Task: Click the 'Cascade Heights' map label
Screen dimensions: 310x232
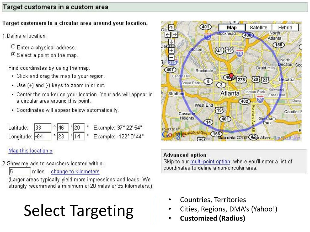Action: (x=187, y=116)
